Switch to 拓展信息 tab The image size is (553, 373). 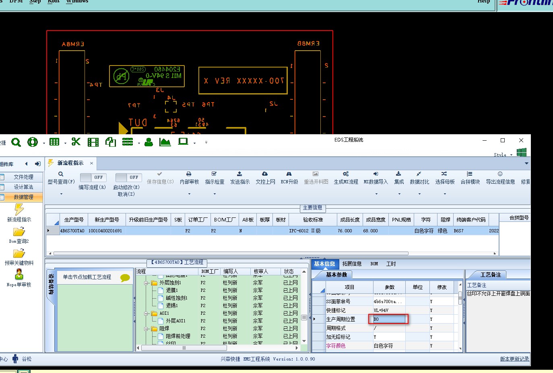pos(352,264)
